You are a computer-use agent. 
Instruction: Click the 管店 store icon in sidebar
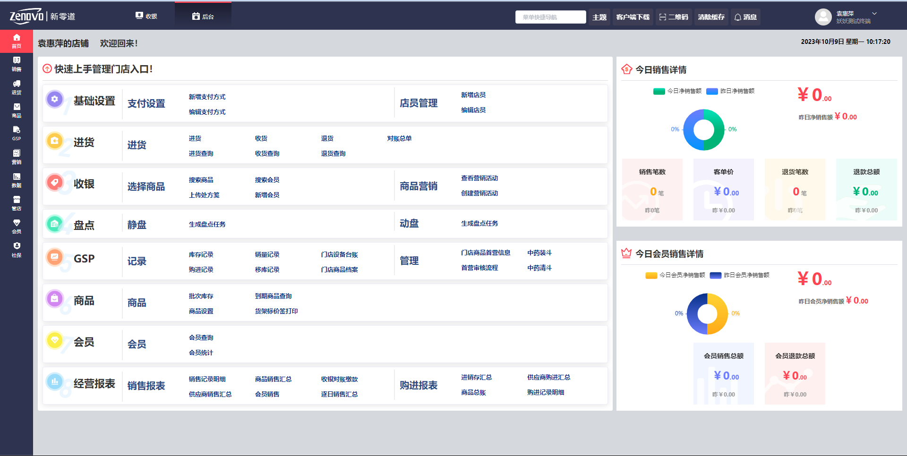17,203
